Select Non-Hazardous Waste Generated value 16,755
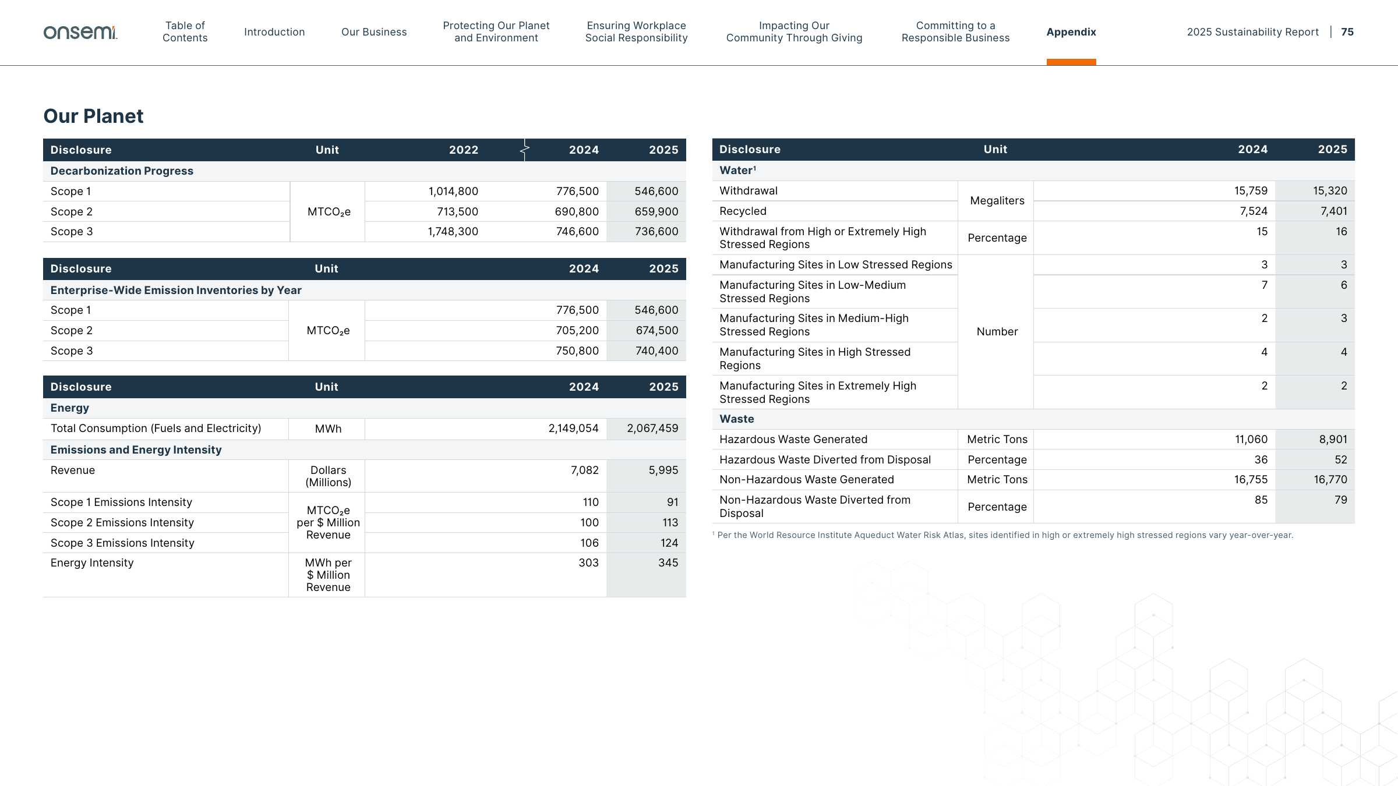This screenshot has height=786, width=1398. (x=1251, y=480)
